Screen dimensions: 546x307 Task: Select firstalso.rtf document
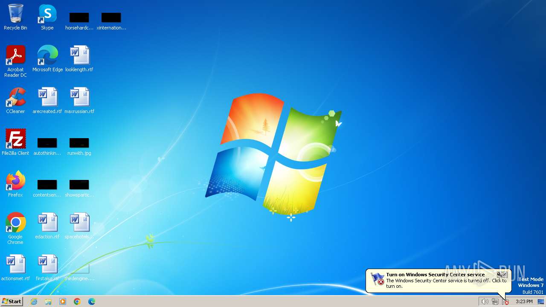click(x=47, y=268)
